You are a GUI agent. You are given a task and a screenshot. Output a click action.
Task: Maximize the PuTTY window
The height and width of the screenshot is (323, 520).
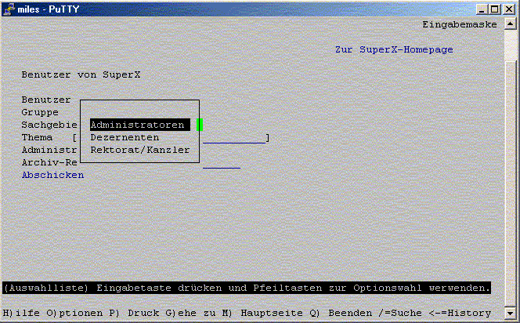click(494, 9)
